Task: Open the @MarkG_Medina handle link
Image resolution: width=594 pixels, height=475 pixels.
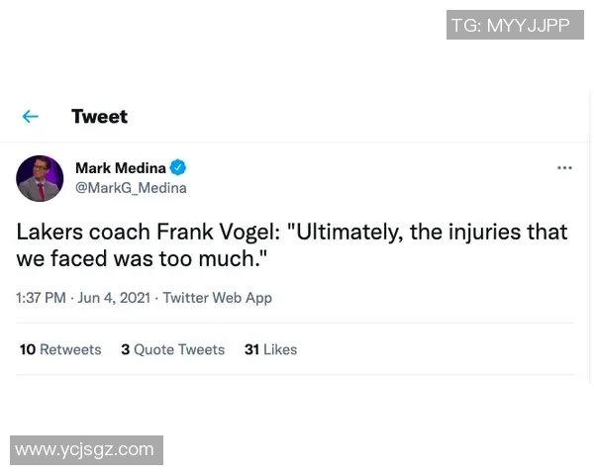Action: pyautogui.click(x=131, y=188)
